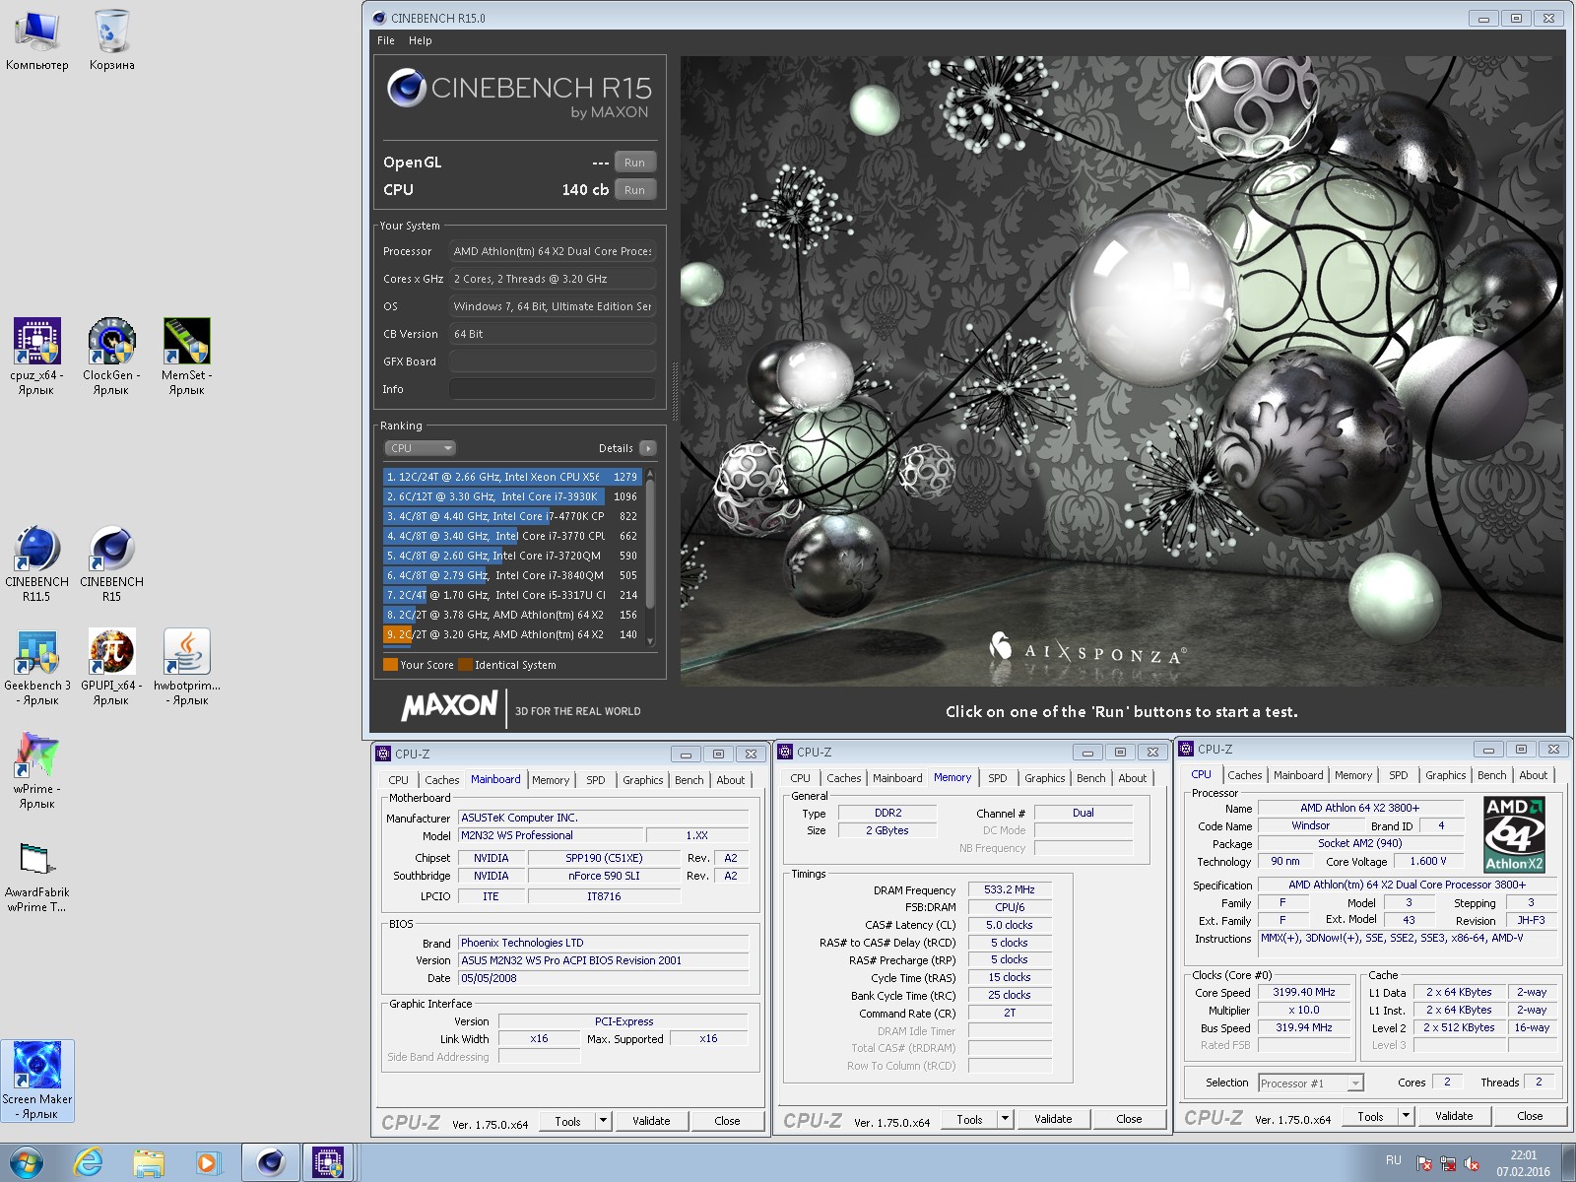Open the Processor #1 selection dropdown
The height and width of the screenshot is (1182, 1576).
pos(1311,1083)
